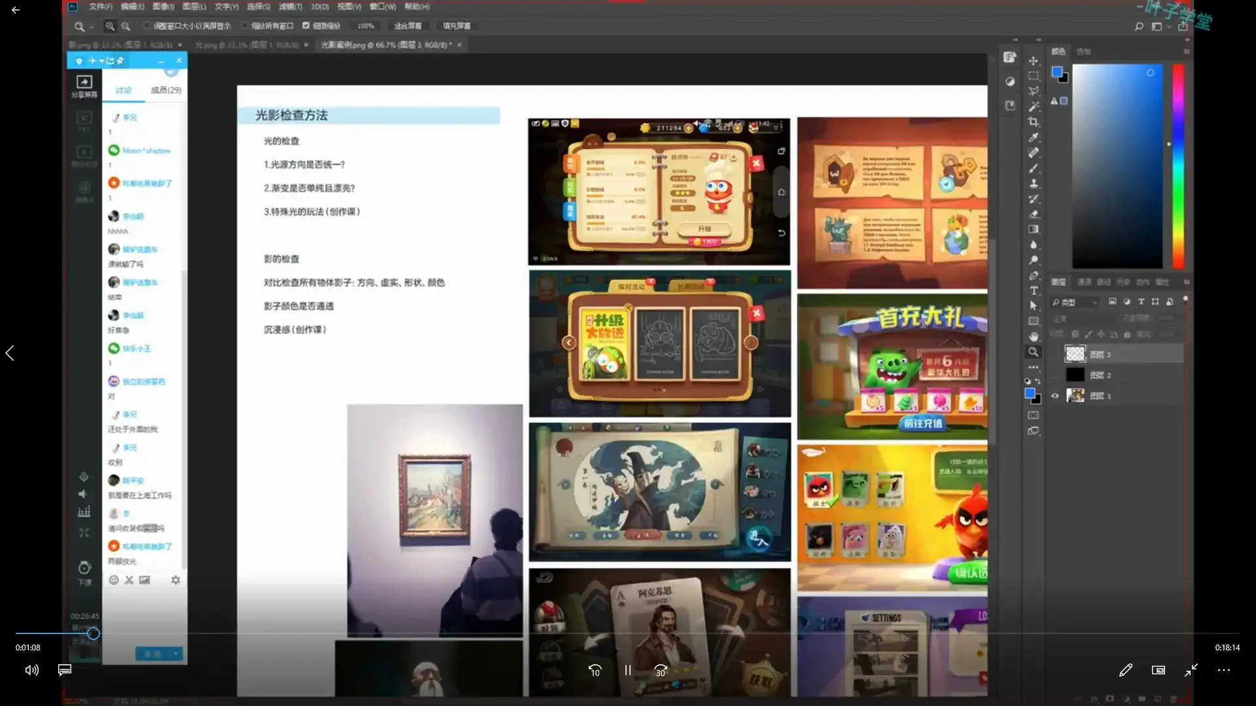Switch to 成员(29) tab in chat
This screenshot has width=1256, height=706.
click(166, 90)
